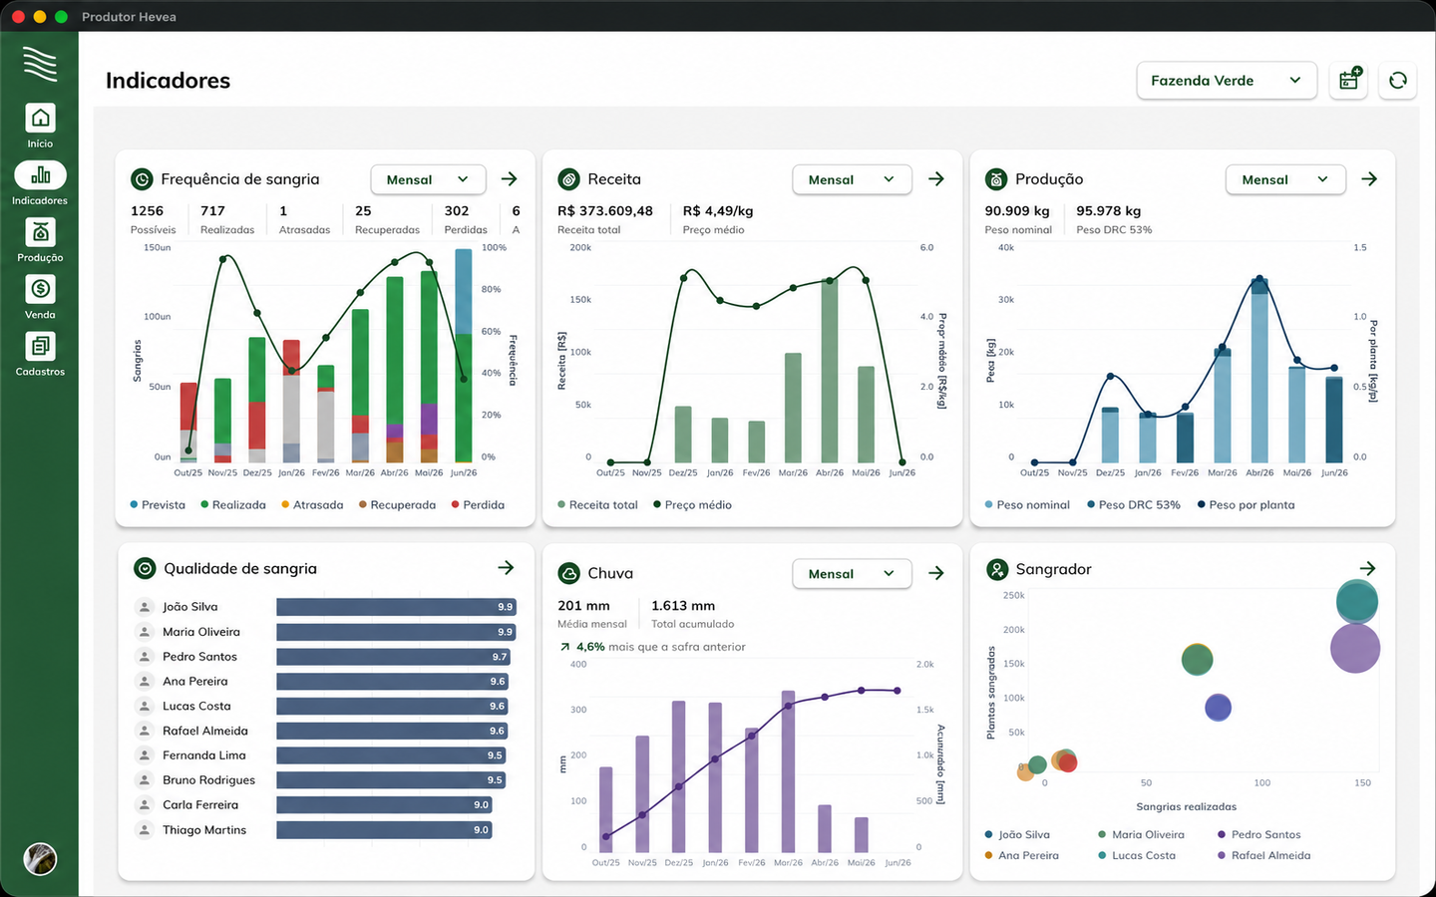Toggle Peso por planta legend series
The image size is (1436, 897).
click(x=1247, y=505)
